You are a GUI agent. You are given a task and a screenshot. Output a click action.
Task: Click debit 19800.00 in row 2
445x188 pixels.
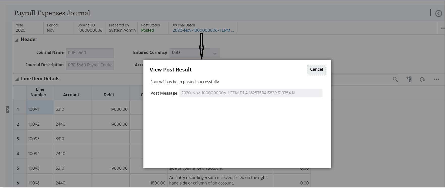click(110, 122)
